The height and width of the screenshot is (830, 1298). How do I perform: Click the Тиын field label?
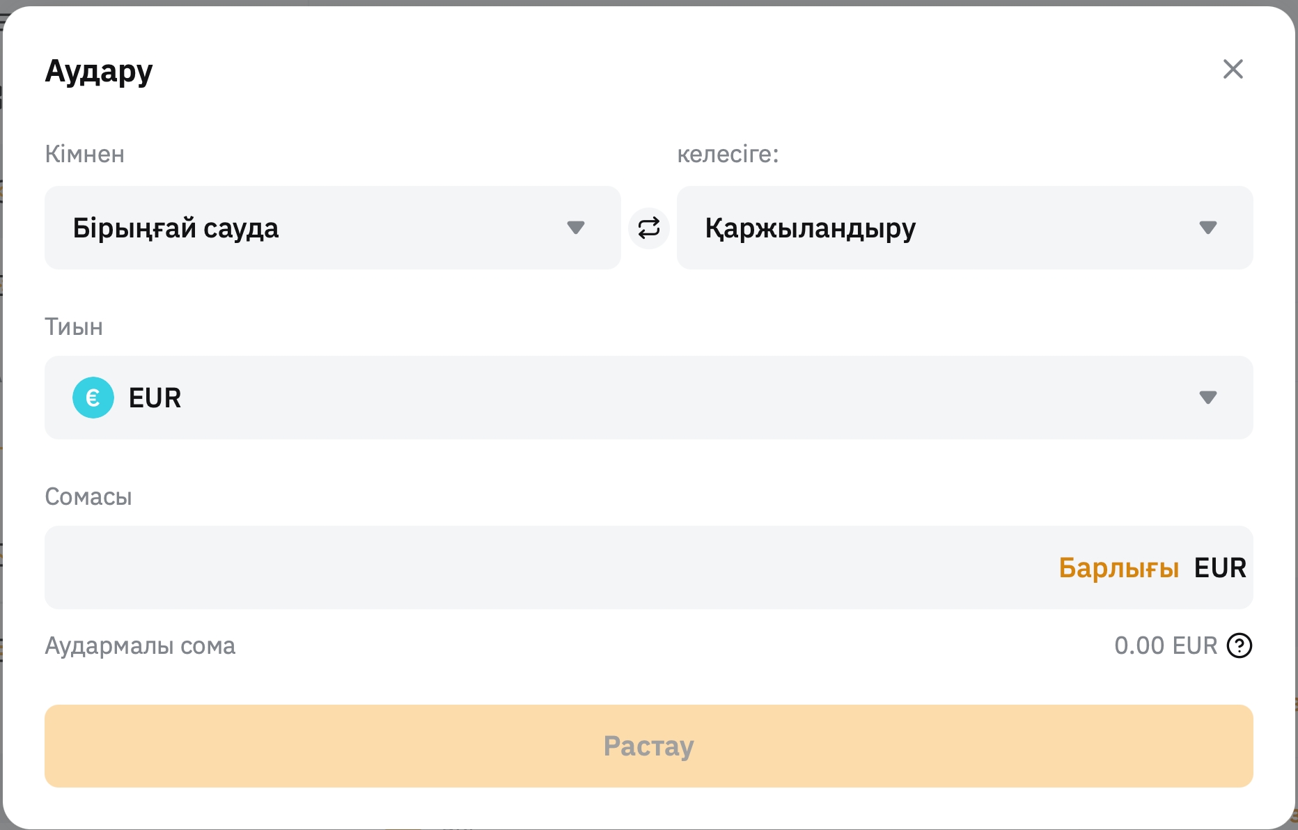[74, 327]
